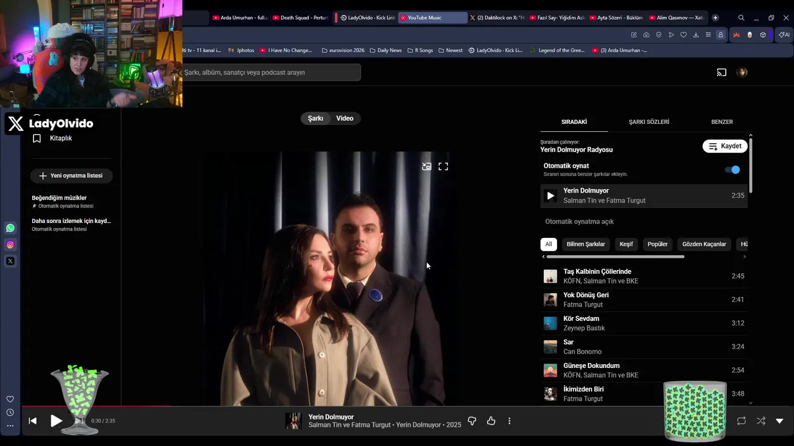Open Kitaplık in the sidebar
794x446 pixels.
pos(61,138)
